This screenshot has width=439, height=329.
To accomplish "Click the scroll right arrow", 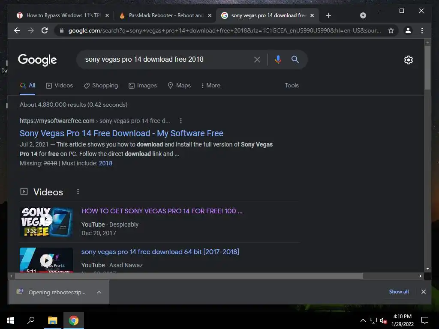I will tap(420, 276).
